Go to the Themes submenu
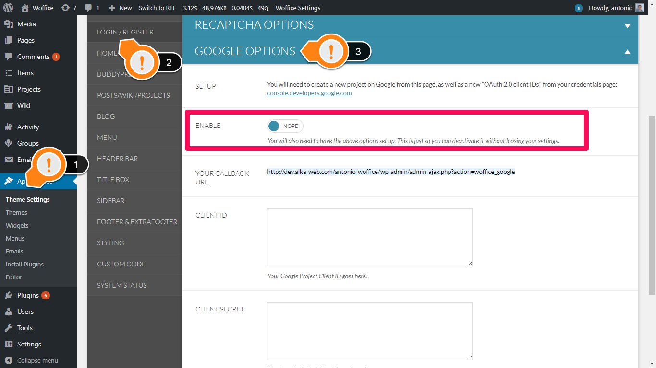 pyautogui.click(x=16, y=212)
